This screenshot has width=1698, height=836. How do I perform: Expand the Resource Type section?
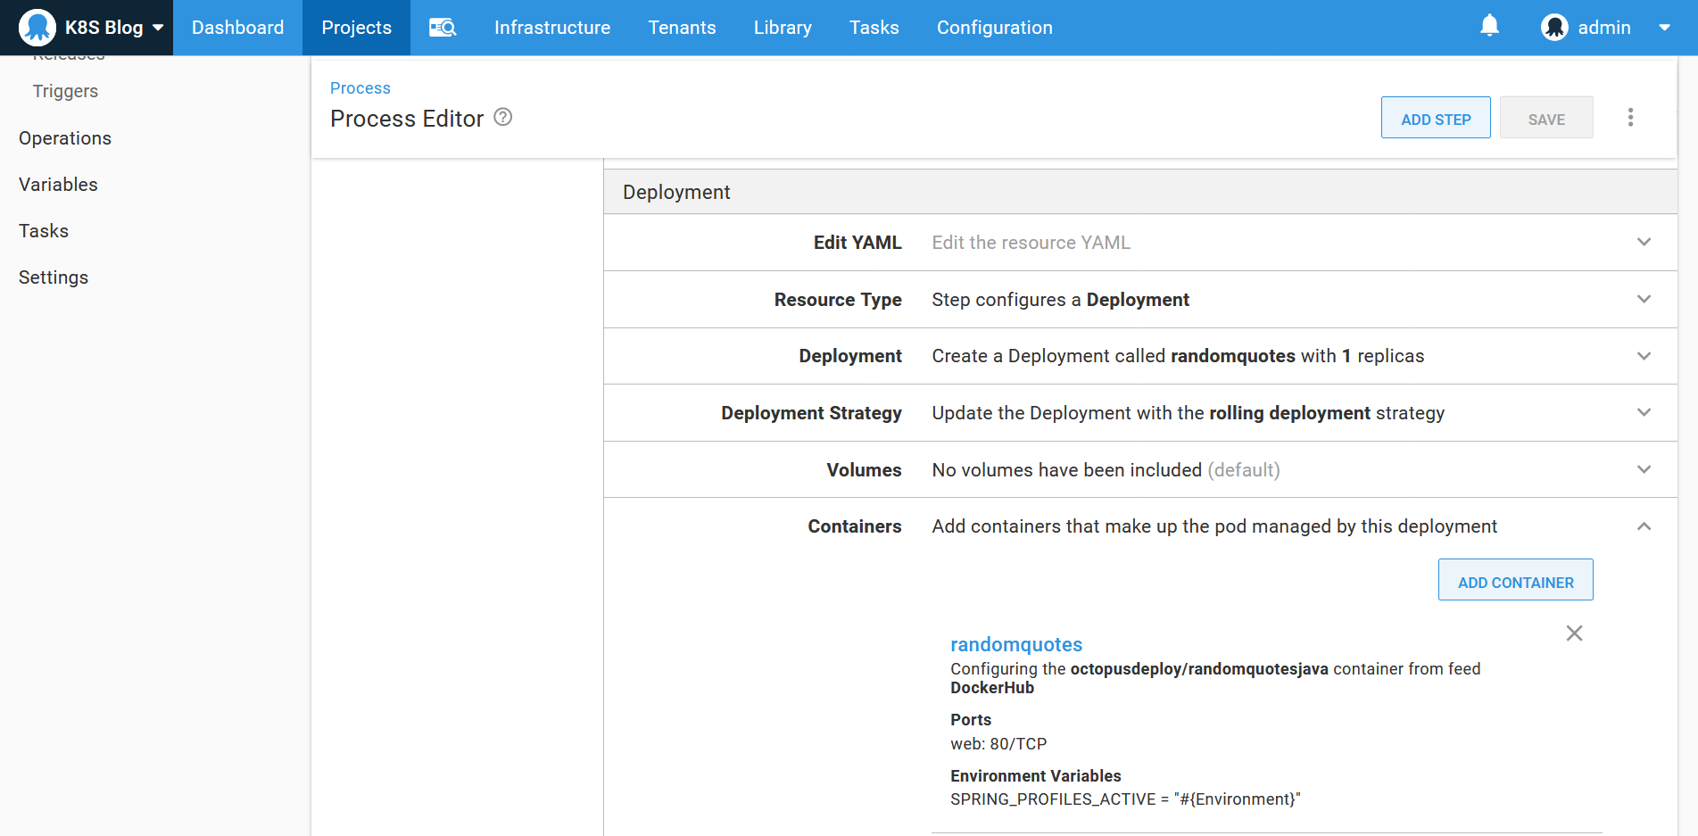pos(1644,300)
